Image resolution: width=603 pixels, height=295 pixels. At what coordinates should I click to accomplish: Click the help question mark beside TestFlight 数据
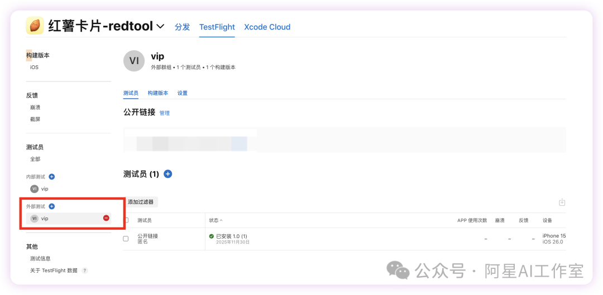pyautogui.click(x=85, y=270)
